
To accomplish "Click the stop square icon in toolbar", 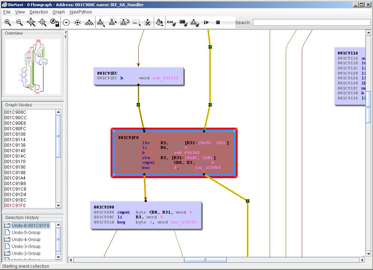I will [x=218, y=22].
